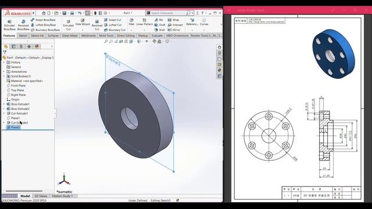Click the Draft tool

(160, 25)
